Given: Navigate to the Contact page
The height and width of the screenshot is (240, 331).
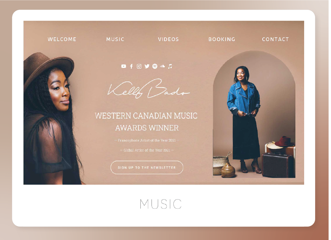Looking at the screenshot, I should pyautogui.click(x=275, y=39).
